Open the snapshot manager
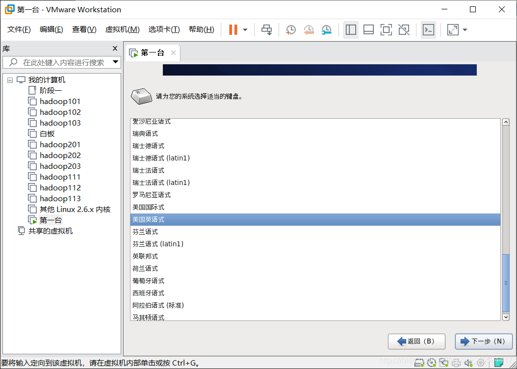This screenshot has height=369, width=517. (326, 29)
